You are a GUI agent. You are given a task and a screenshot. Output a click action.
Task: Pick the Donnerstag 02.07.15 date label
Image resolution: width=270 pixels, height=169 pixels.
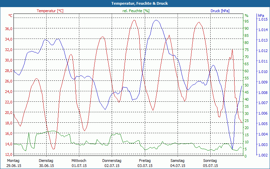(x=112, y=163)
